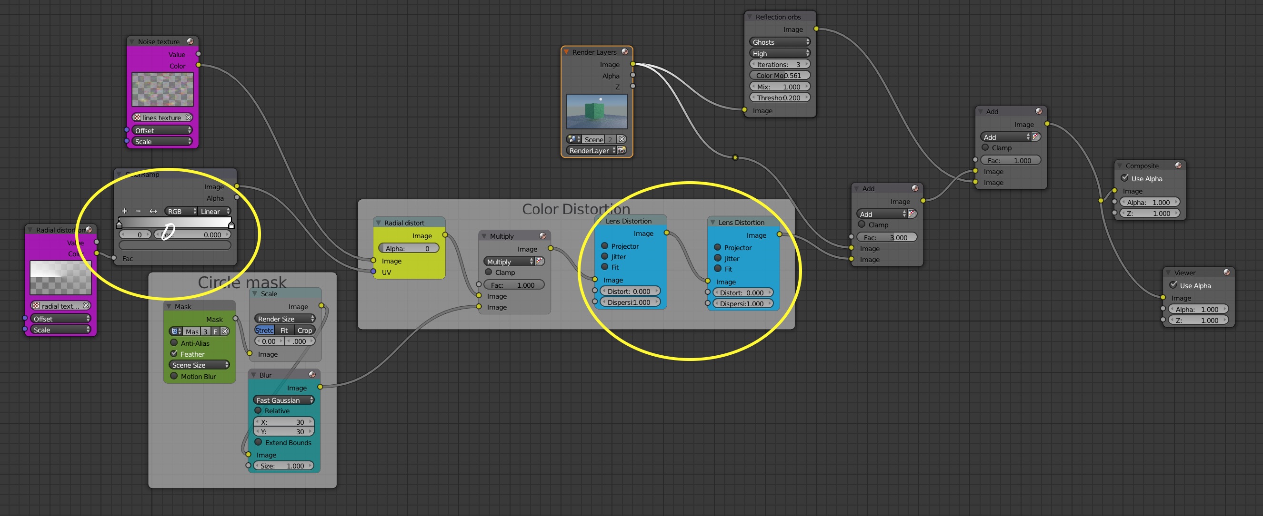
Task: Click the Render Layers preview thumbnail
Action: pos(596,112)
